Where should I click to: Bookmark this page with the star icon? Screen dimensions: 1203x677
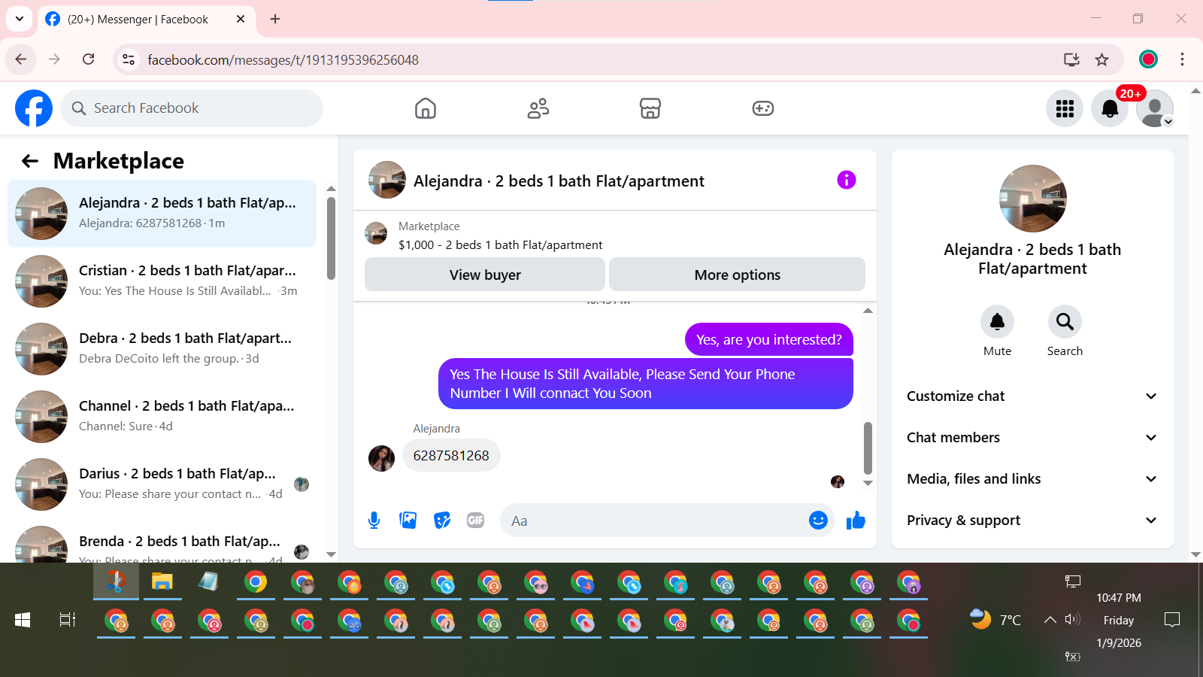click(x=1101, y=59)
